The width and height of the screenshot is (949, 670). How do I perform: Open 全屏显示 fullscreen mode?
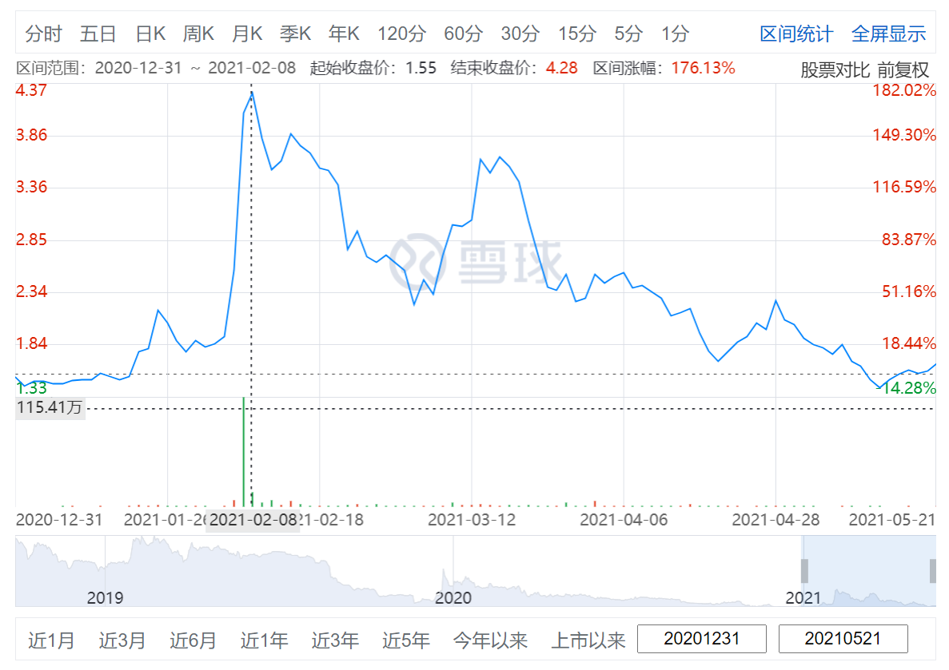click(888, 34)
